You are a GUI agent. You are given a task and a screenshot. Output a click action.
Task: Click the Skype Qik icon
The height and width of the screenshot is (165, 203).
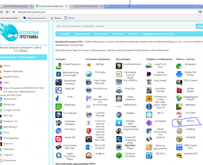point(58,139)
